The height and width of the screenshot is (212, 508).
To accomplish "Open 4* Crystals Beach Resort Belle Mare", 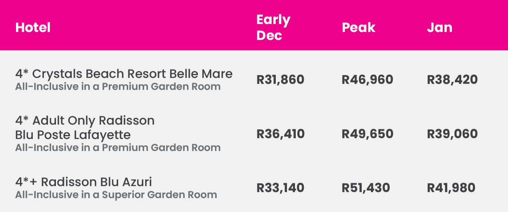I will pos(124,74).
